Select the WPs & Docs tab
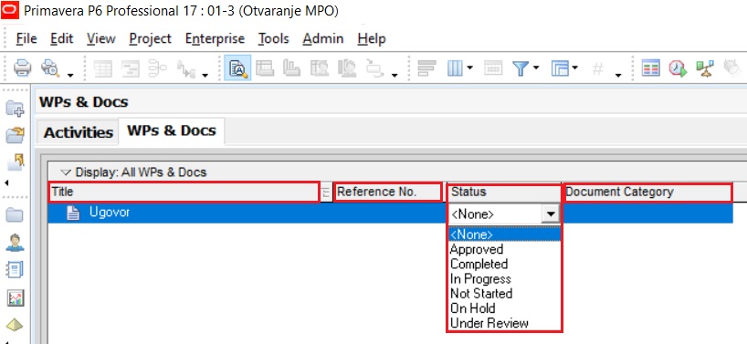Viewport: 747px width, 344px height. click(172, 130)
